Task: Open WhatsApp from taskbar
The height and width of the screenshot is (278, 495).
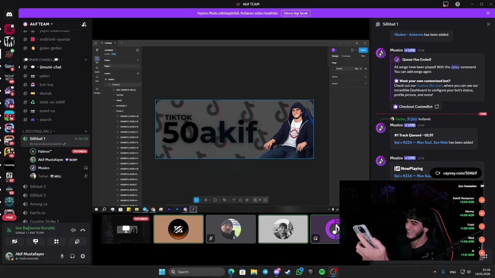Action: point(299,272)
